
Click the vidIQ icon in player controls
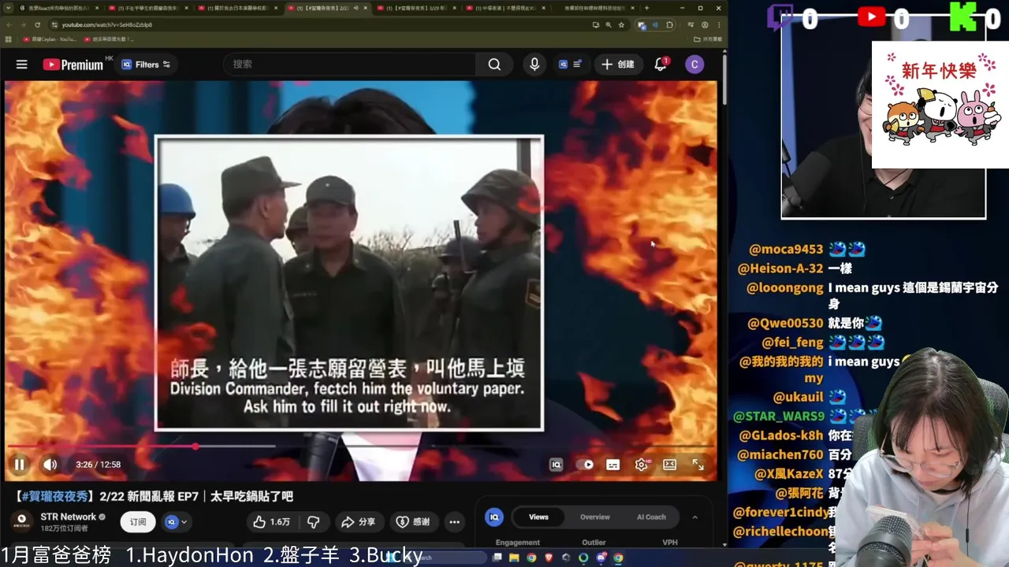(x=556, y=465)
